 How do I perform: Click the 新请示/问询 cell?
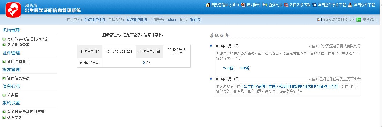[90, 63]
